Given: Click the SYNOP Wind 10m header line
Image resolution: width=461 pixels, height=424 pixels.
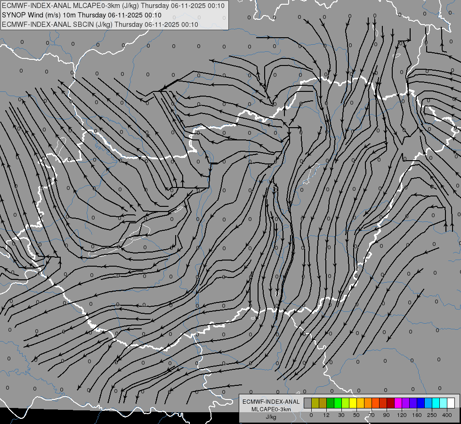Looking at the screenshot, I should pyautogui.click(x=82, y=15).
